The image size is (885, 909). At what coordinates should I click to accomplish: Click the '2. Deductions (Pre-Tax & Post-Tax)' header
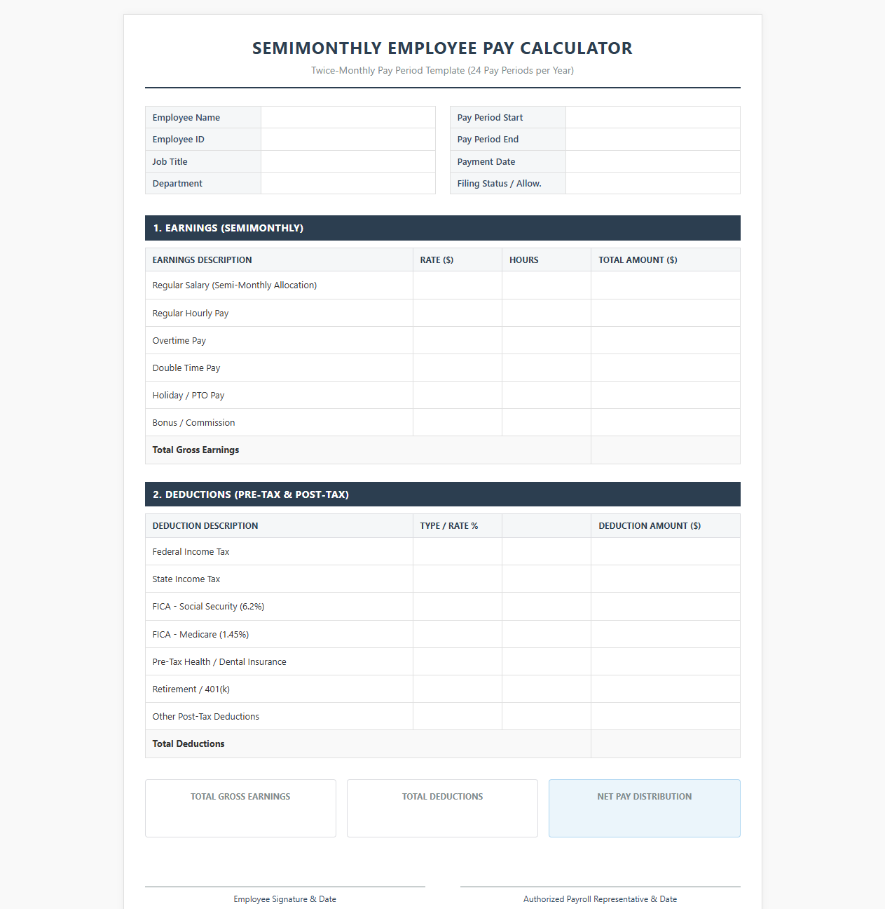tap(443, 494)
